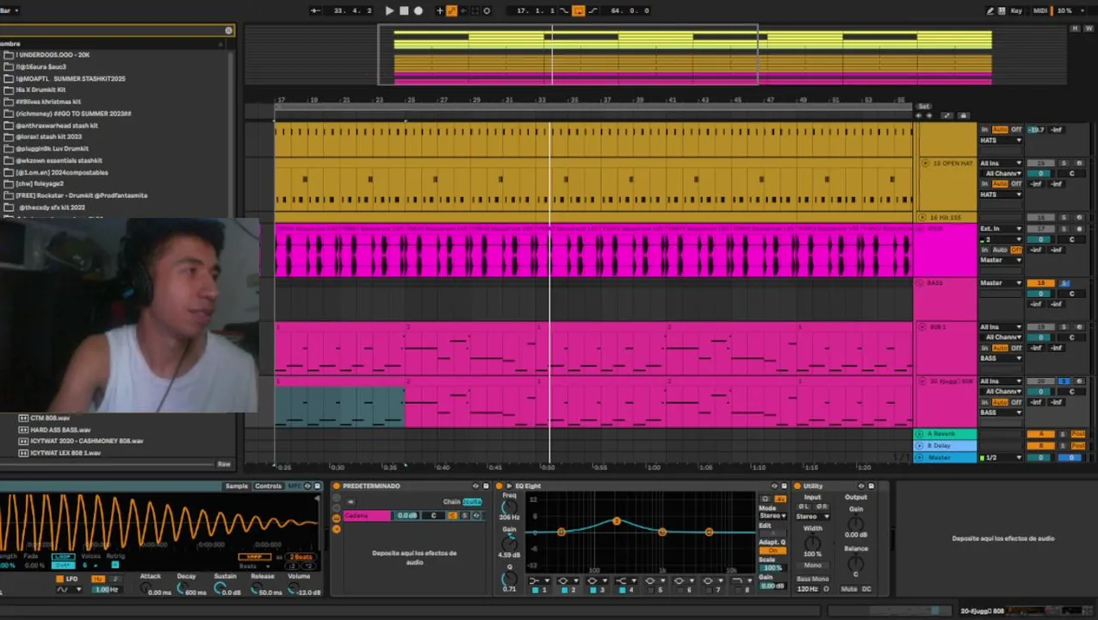Click the Punch-Out switch icon

592,10
